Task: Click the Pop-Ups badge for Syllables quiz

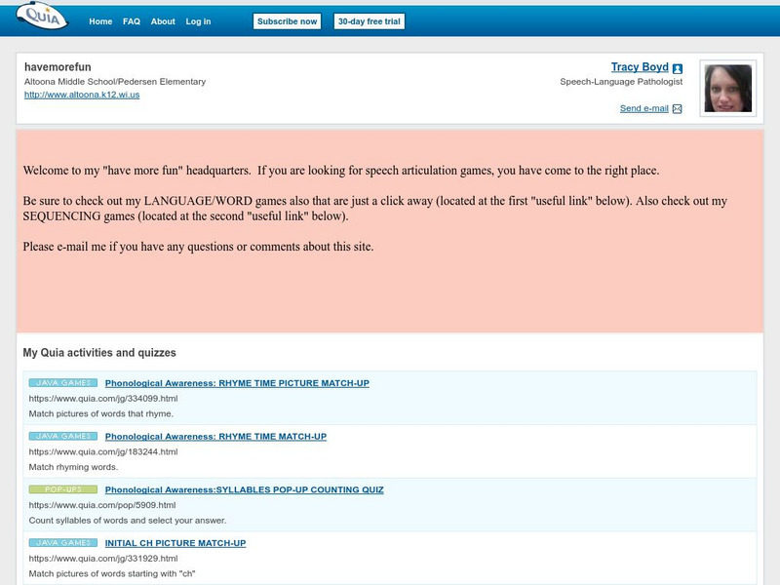Action: point(62,489)
